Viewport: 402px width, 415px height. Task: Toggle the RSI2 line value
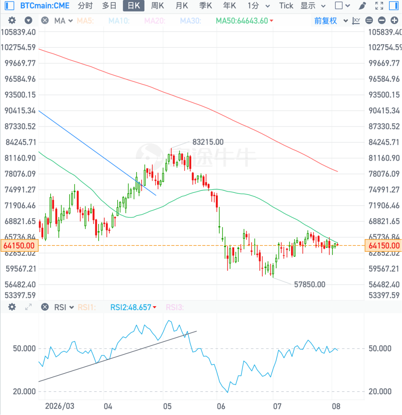click(x=133, y=307)
